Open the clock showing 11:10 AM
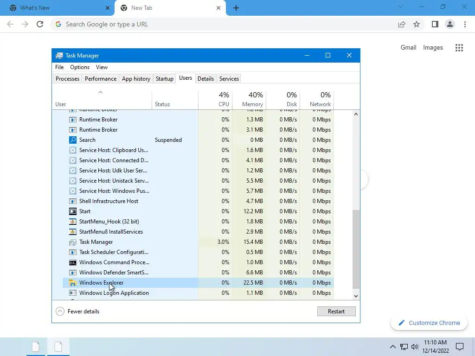Viewport: 475px width, 356px height. coord(436,347)
